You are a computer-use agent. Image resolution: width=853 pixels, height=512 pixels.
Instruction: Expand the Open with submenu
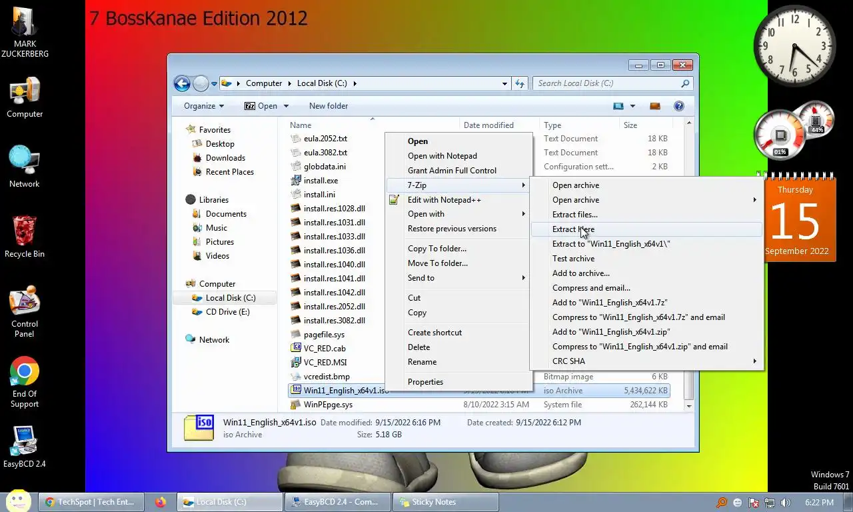coord(460,214)
